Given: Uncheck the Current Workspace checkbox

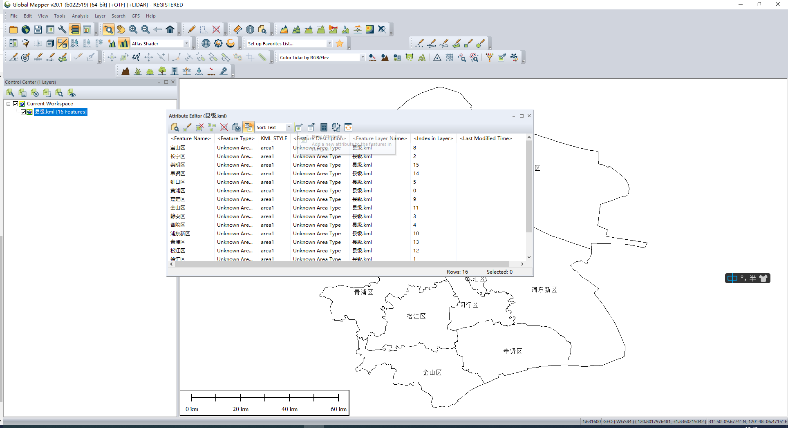Looking at the screenshot, I should coord(16,103).
